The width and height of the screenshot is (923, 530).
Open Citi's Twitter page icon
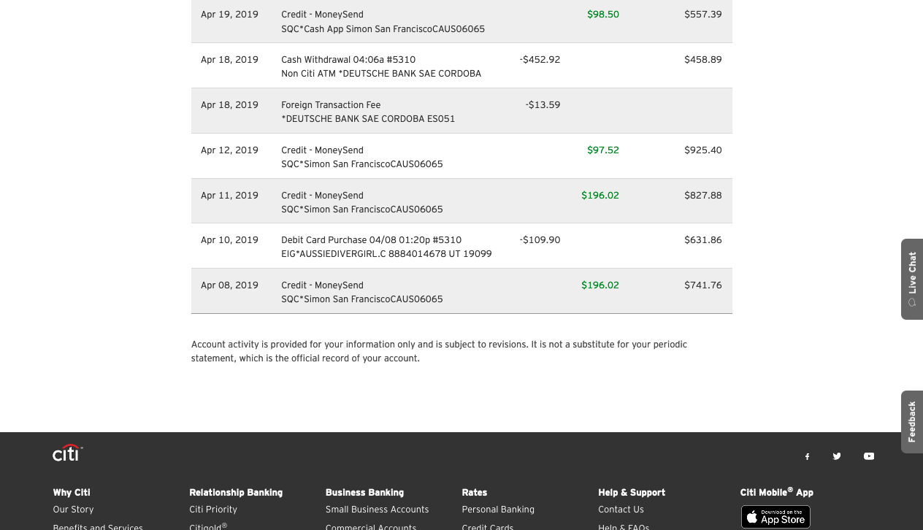click(x=837, y=456)
